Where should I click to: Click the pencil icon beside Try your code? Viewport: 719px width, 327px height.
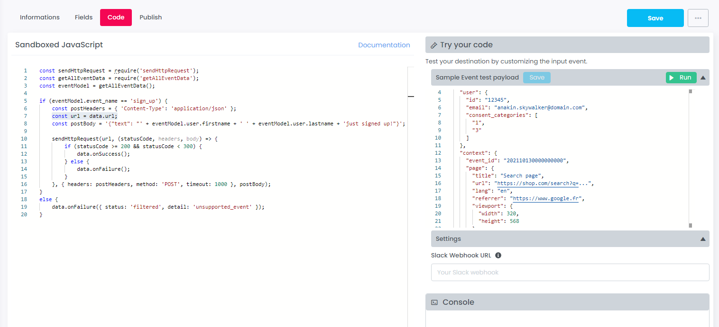433,45
